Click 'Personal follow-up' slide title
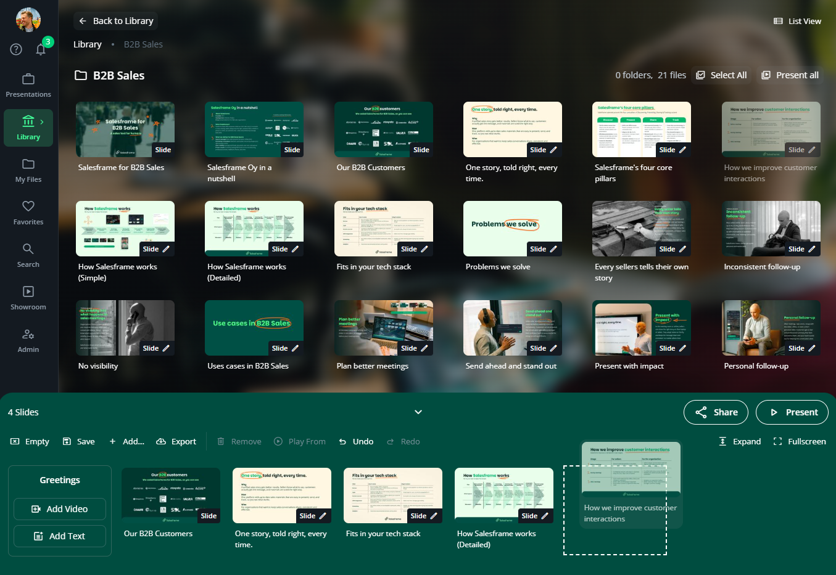Viewport: 836px width, 575px height. 756,366
